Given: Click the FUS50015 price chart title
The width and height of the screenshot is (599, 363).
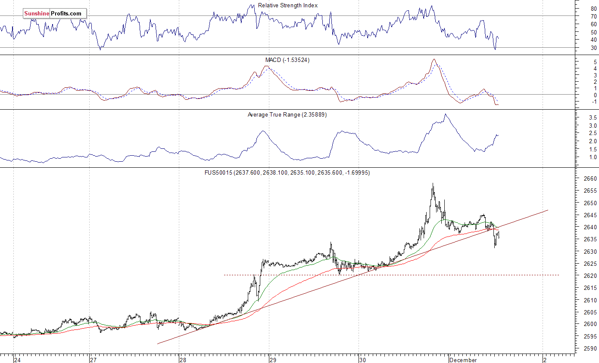Looking at the screenshot, I should click(287, 173).
